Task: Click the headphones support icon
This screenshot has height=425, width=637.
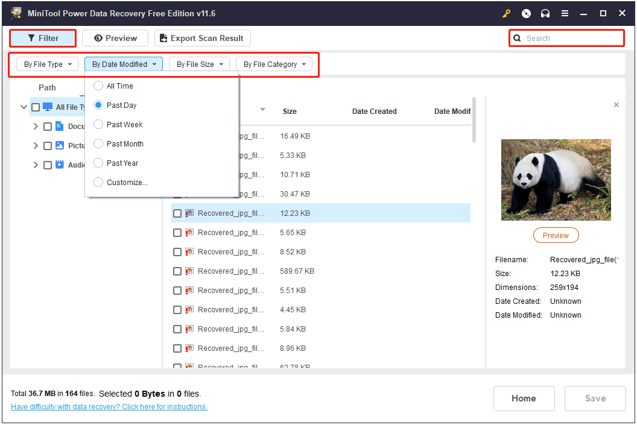Action: pos(545,13)
